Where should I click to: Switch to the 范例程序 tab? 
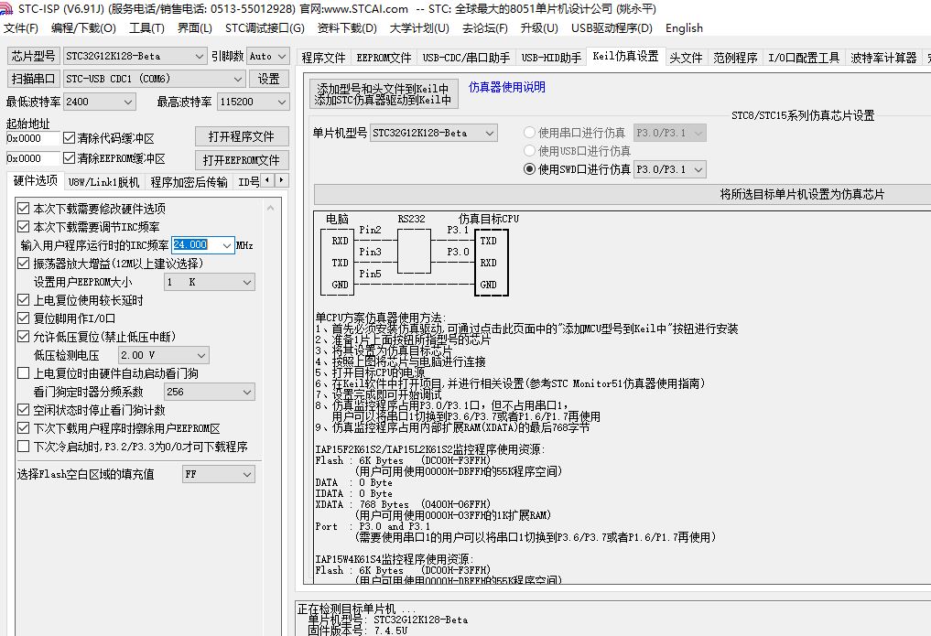coord(735,58)
